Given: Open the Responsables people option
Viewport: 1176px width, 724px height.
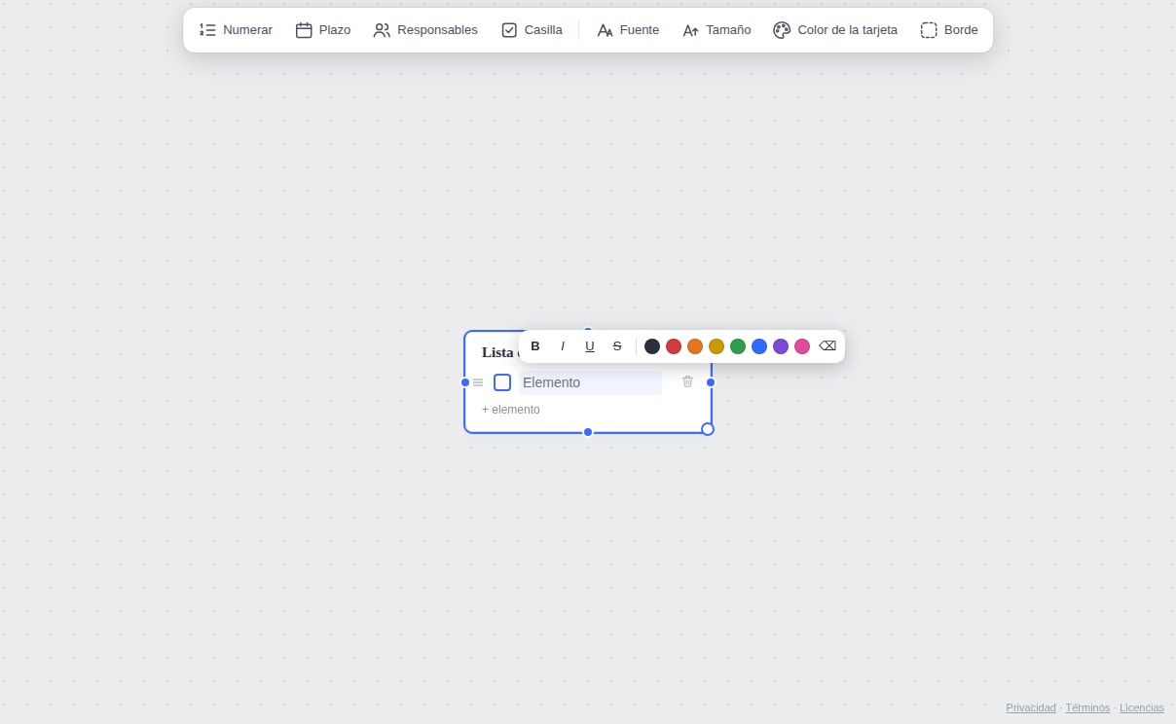Looking at the screenshot, I should click(425, 30).
